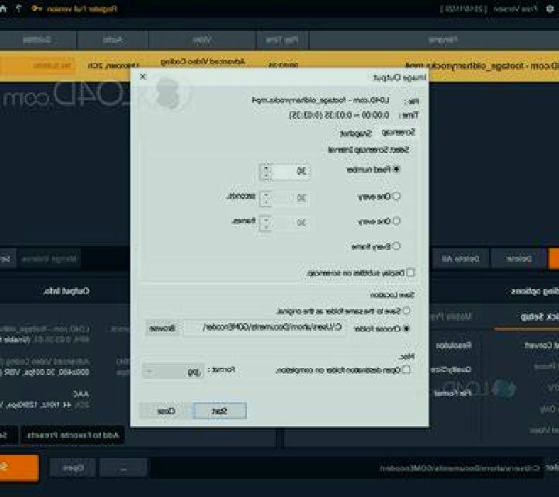The width and height of the screenshot is (559, 497).
Task: Click the key icon for Register Full version
Action: coord(36,9)
